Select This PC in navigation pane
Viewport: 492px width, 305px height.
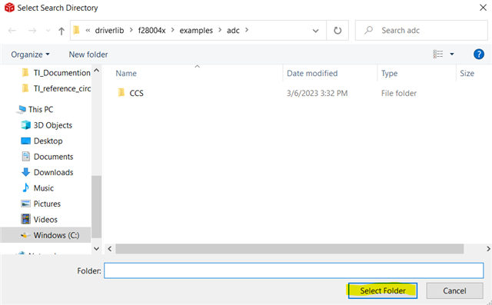[x=41, y=109]
